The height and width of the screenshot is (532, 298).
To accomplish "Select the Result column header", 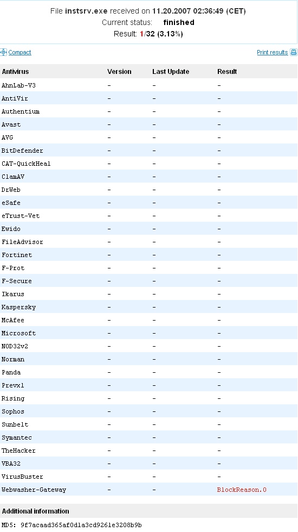I will 227,72.
